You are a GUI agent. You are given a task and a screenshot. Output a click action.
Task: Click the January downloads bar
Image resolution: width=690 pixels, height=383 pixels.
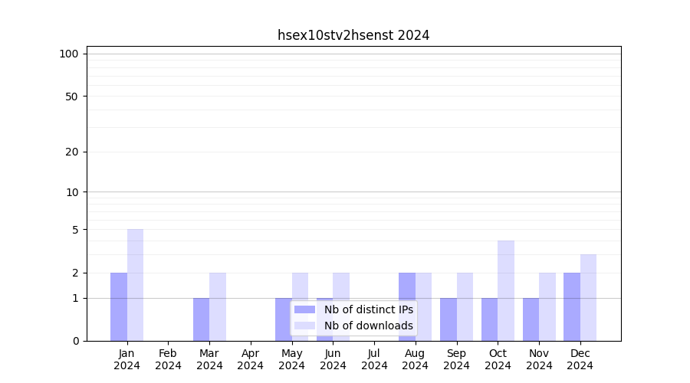pyautogui.click(x=135, y=285)
